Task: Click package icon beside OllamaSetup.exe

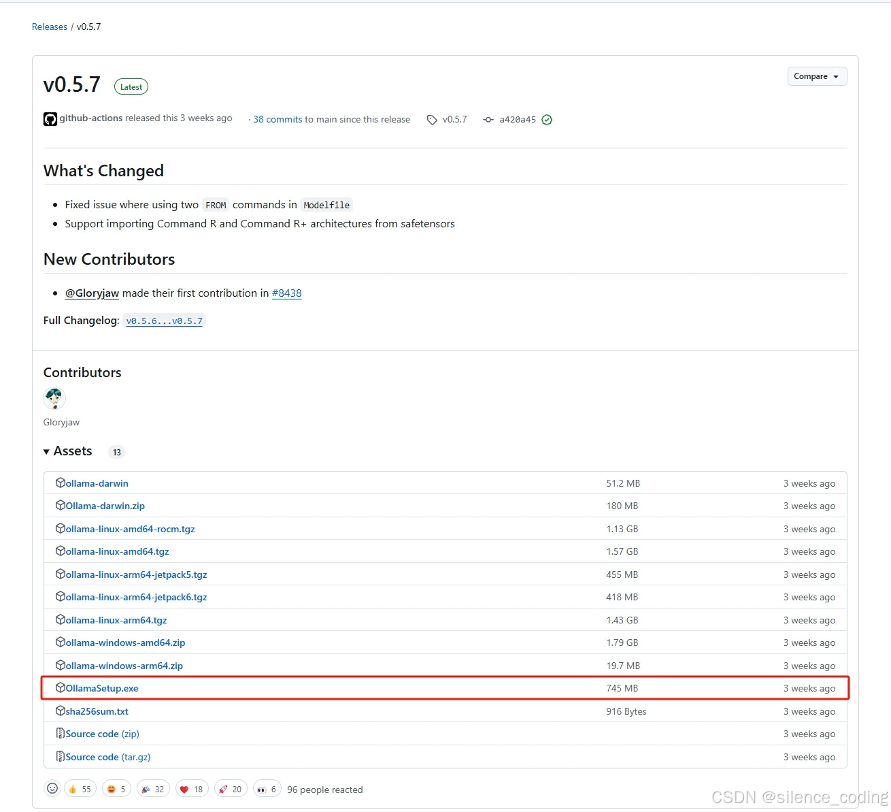Action: click(x=61, y=687)
